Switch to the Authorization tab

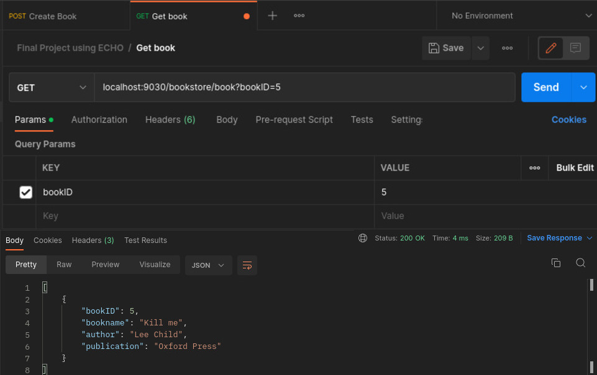[99, 120]
